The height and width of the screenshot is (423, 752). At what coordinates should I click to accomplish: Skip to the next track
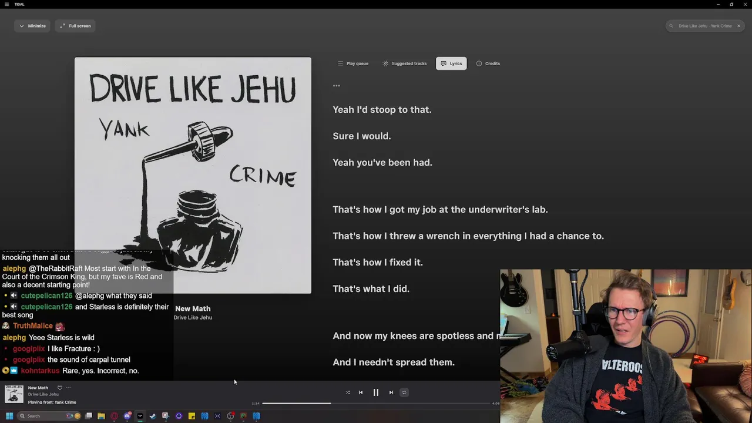point(391,392)
